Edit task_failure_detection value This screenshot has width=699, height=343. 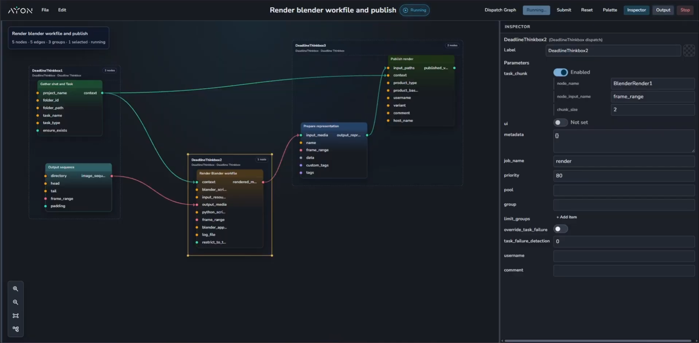pos(624,242)
